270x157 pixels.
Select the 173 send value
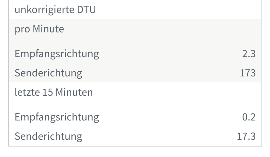tap(247, 73)
